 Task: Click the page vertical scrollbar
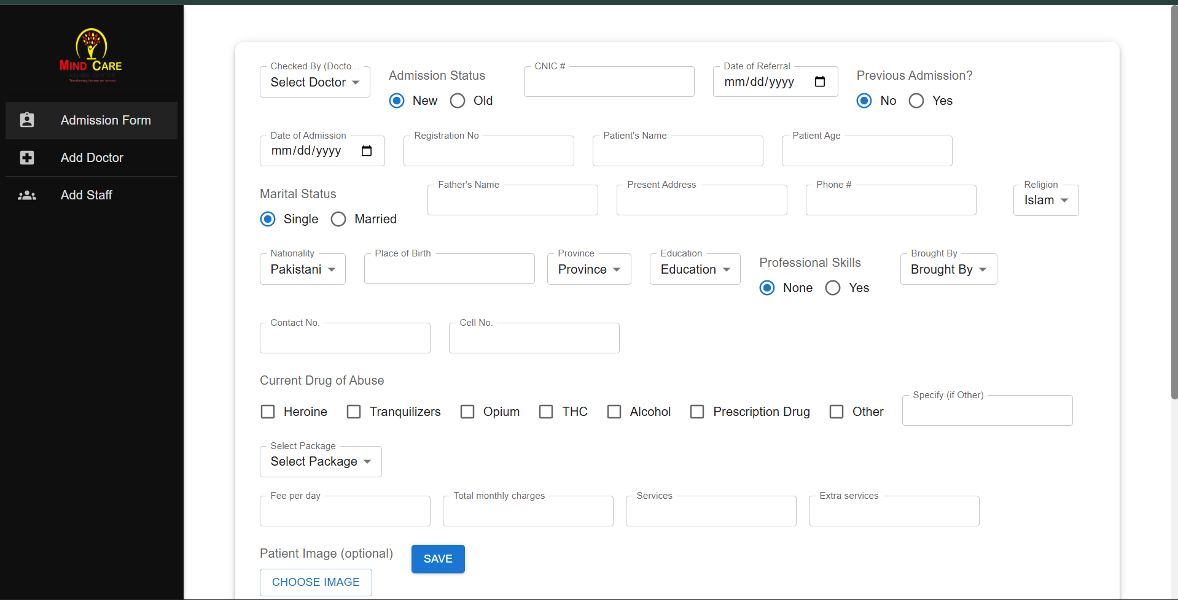[x=1174, y=202]
